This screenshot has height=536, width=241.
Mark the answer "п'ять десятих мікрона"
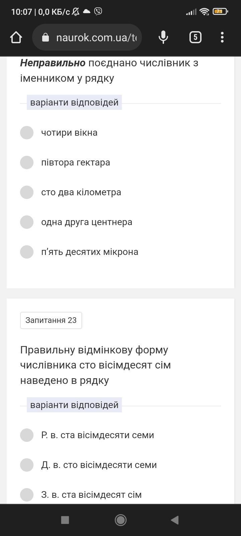coord(27,252)
